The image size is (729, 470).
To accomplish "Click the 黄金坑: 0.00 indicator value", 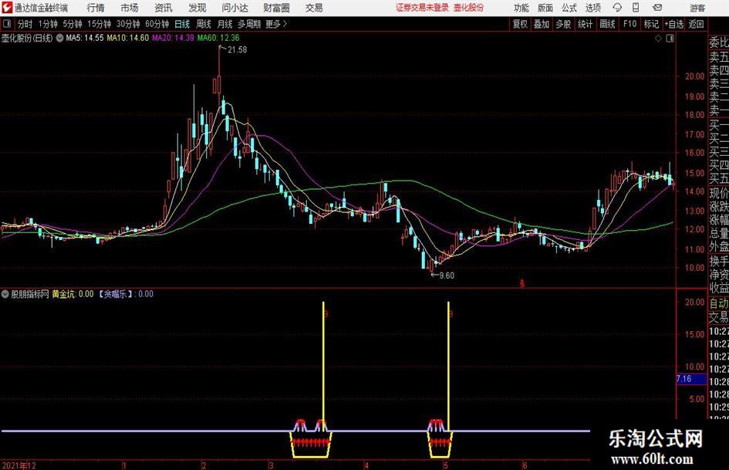I will tap(73, 294).
